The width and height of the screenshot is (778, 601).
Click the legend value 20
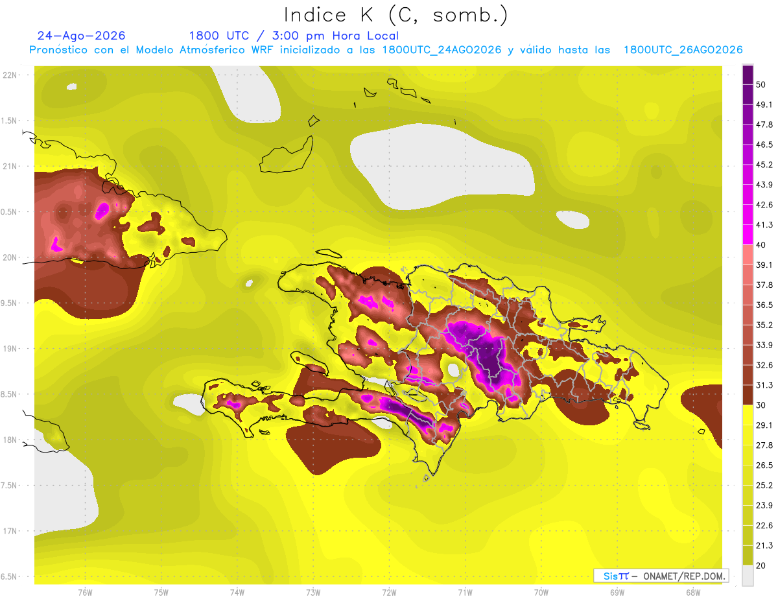click(x=761, y=565)
